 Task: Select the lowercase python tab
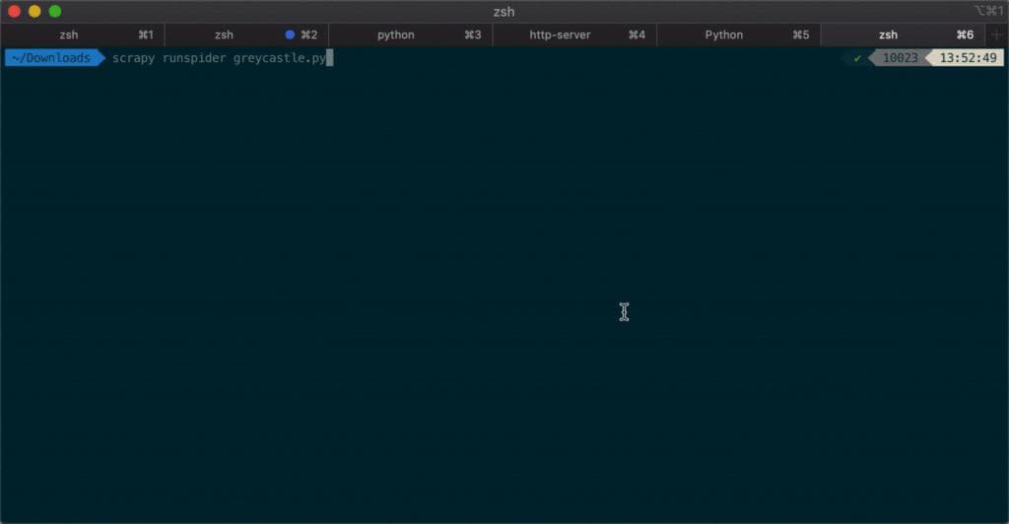[411, 34]
